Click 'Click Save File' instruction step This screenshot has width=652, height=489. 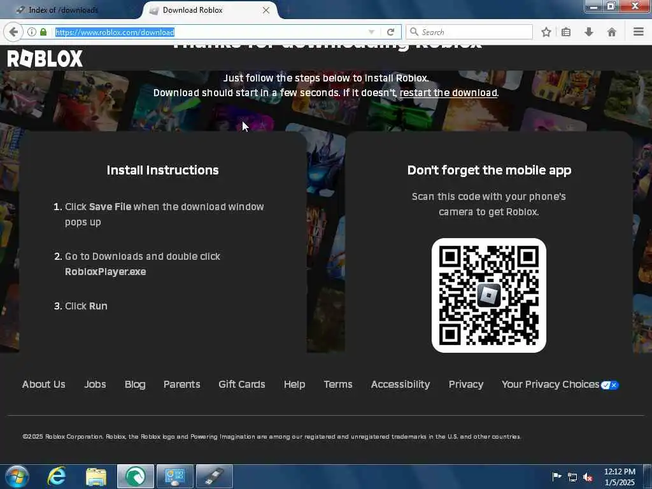coord(164,214)
